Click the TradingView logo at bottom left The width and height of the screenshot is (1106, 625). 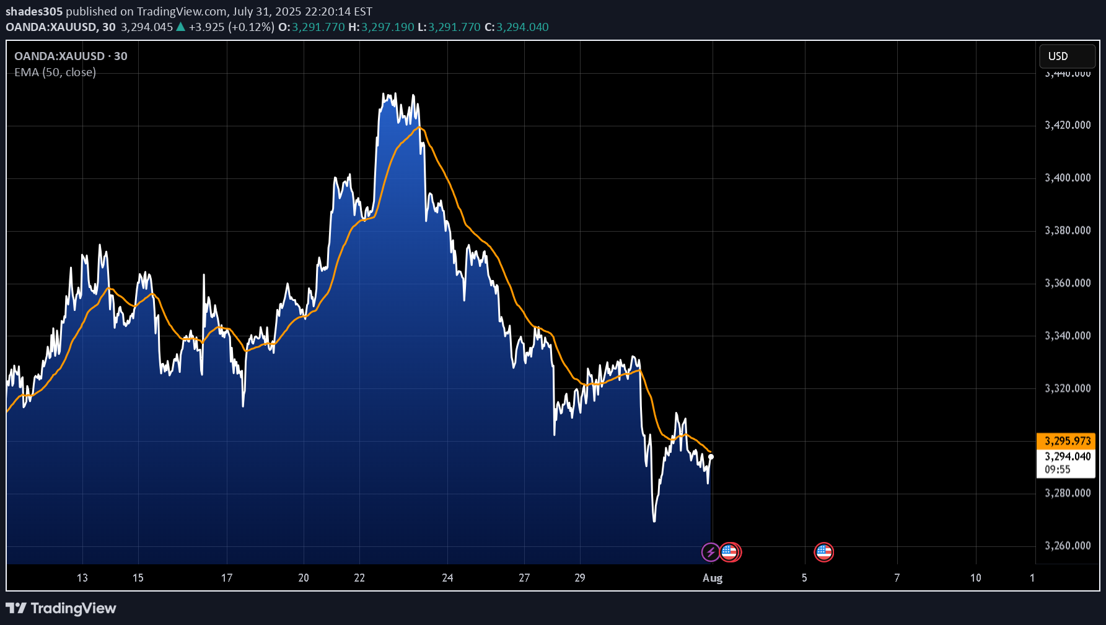click(x=61, y=608)
